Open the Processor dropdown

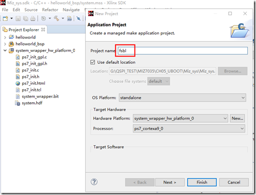tap(189, 129)
